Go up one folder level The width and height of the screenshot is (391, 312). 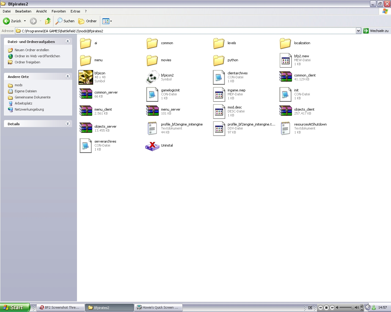point(48,21)
